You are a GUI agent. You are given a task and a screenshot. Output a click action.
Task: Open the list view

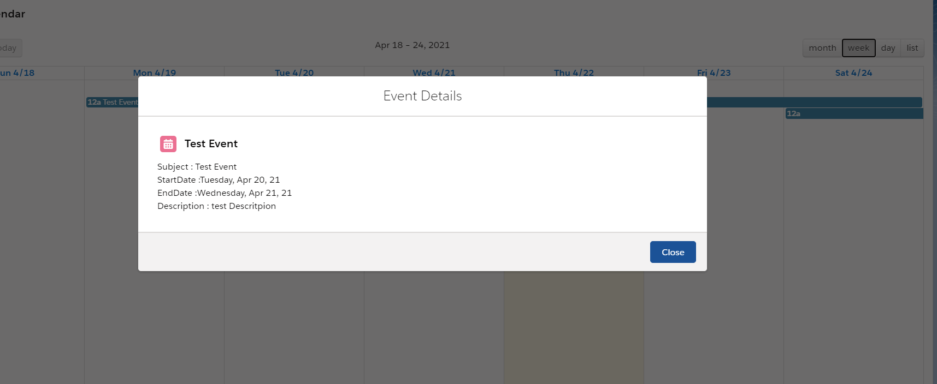912,48
